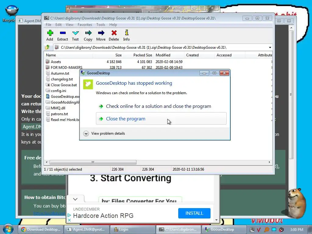Collapse the browser panel chevron

click(75, 199)
